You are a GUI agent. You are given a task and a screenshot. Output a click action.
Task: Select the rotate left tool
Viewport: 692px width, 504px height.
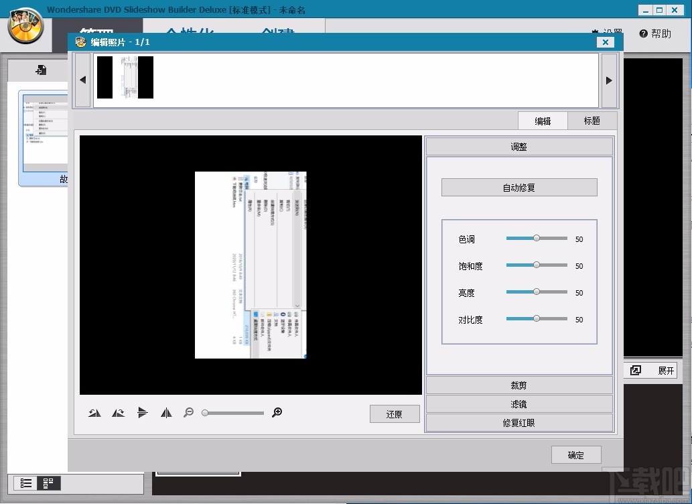point(94,413)
